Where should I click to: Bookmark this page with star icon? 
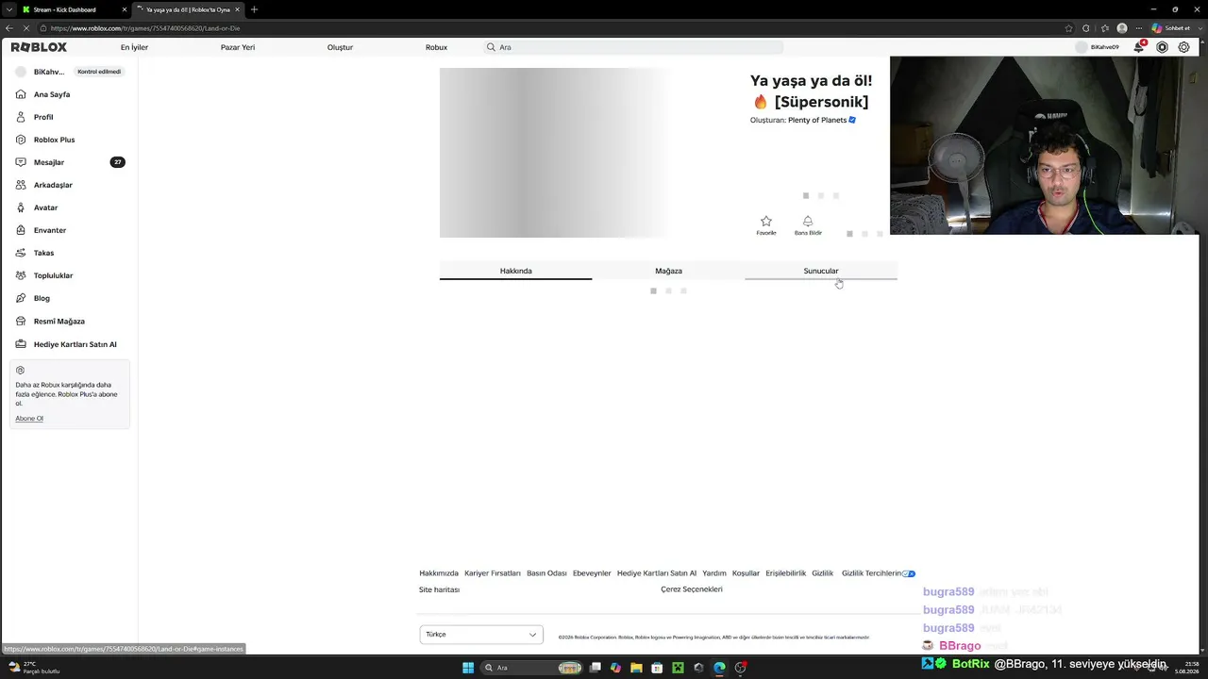tap(1069, 28)
